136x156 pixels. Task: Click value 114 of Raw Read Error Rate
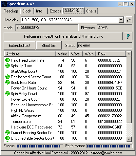click(61, 60)
